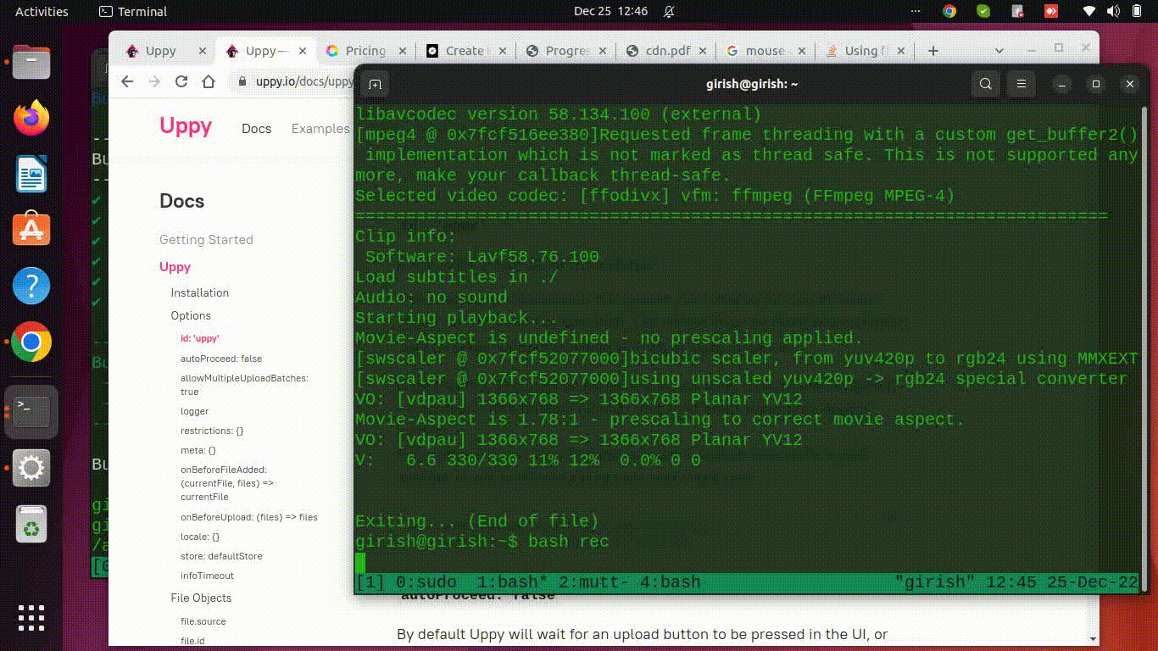
Task: Switch to the Create browser tab
Action: point(465,51)
